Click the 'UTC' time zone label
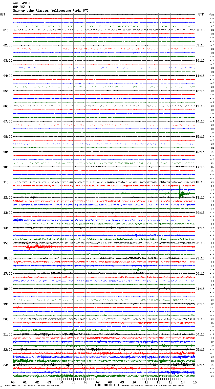 pyautogui.click(x=201, y=14)
